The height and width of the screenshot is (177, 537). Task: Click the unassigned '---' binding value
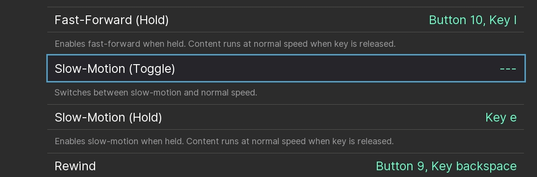(508, 68)
